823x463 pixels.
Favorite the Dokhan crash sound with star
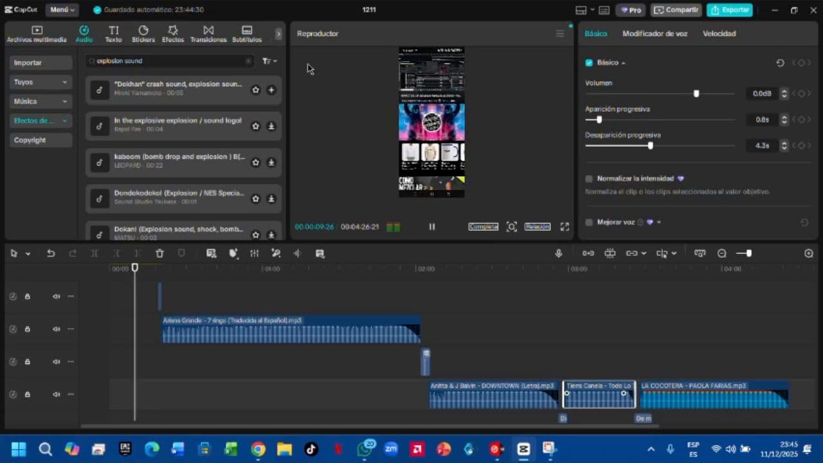click(255, 90)
